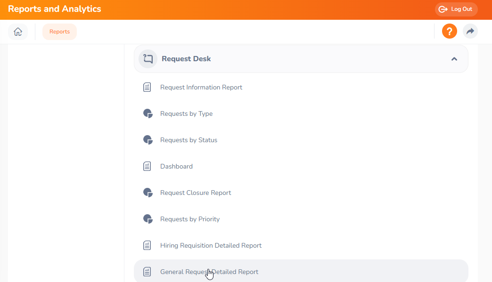Open Request Information Report link
This screenshot has height=282, width=492.
(201, 87)
